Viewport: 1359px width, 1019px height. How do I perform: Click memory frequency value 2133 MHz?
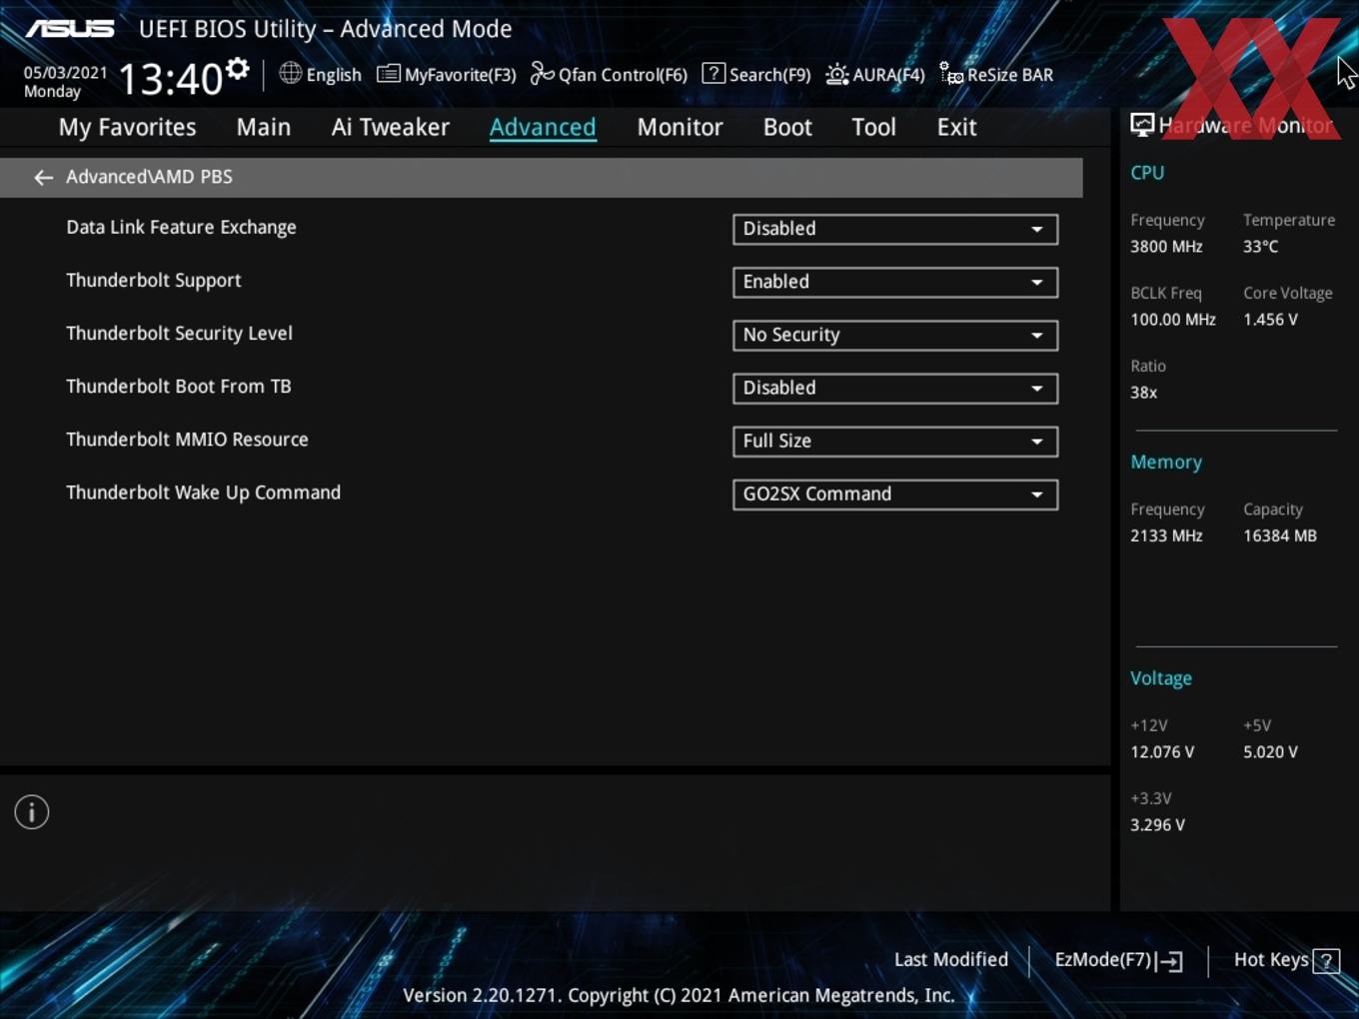coord(1166,536)
